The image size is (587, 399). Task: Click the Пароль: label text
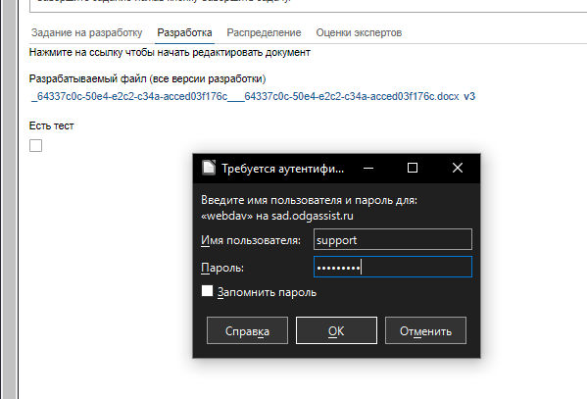(x=222, y=268)
